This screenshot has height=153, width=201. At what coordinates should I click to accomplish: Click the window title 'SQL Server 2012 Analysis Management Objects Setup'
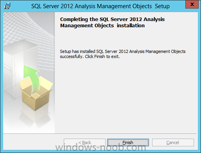pyautogui.click(x=100, y=6)
